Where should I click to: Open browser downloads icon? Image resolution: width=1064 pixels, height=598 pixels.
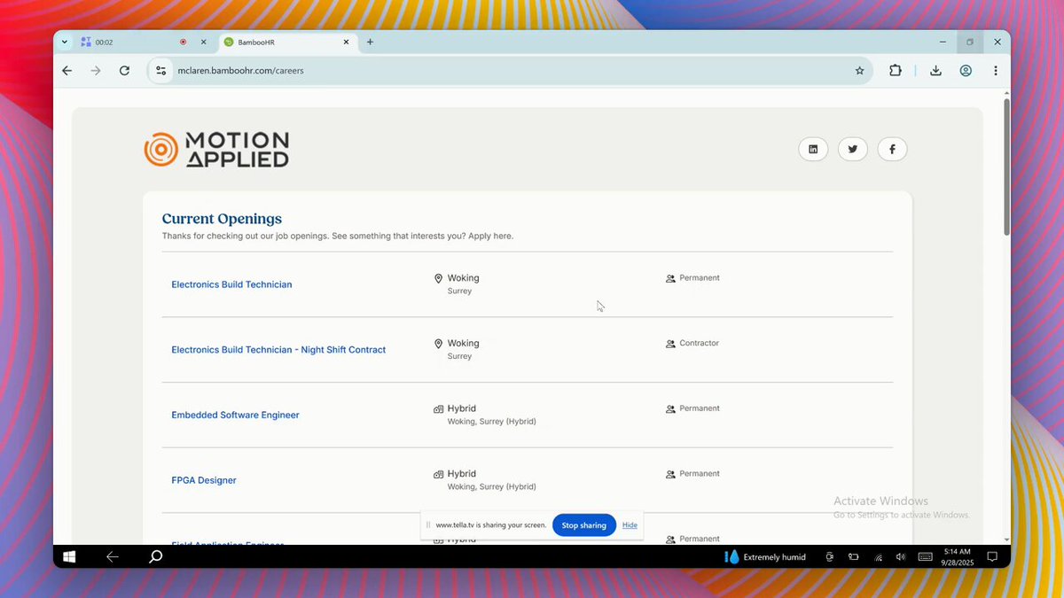[x=935, y=71]
